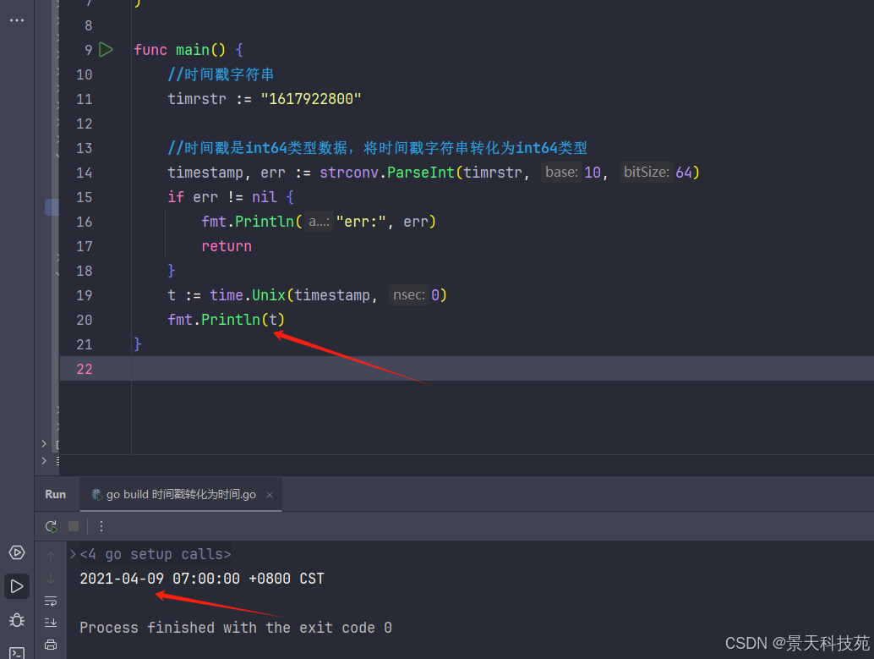Click the nsec: inlay hint
Viewport: 874px width, 659px height.
409,294
